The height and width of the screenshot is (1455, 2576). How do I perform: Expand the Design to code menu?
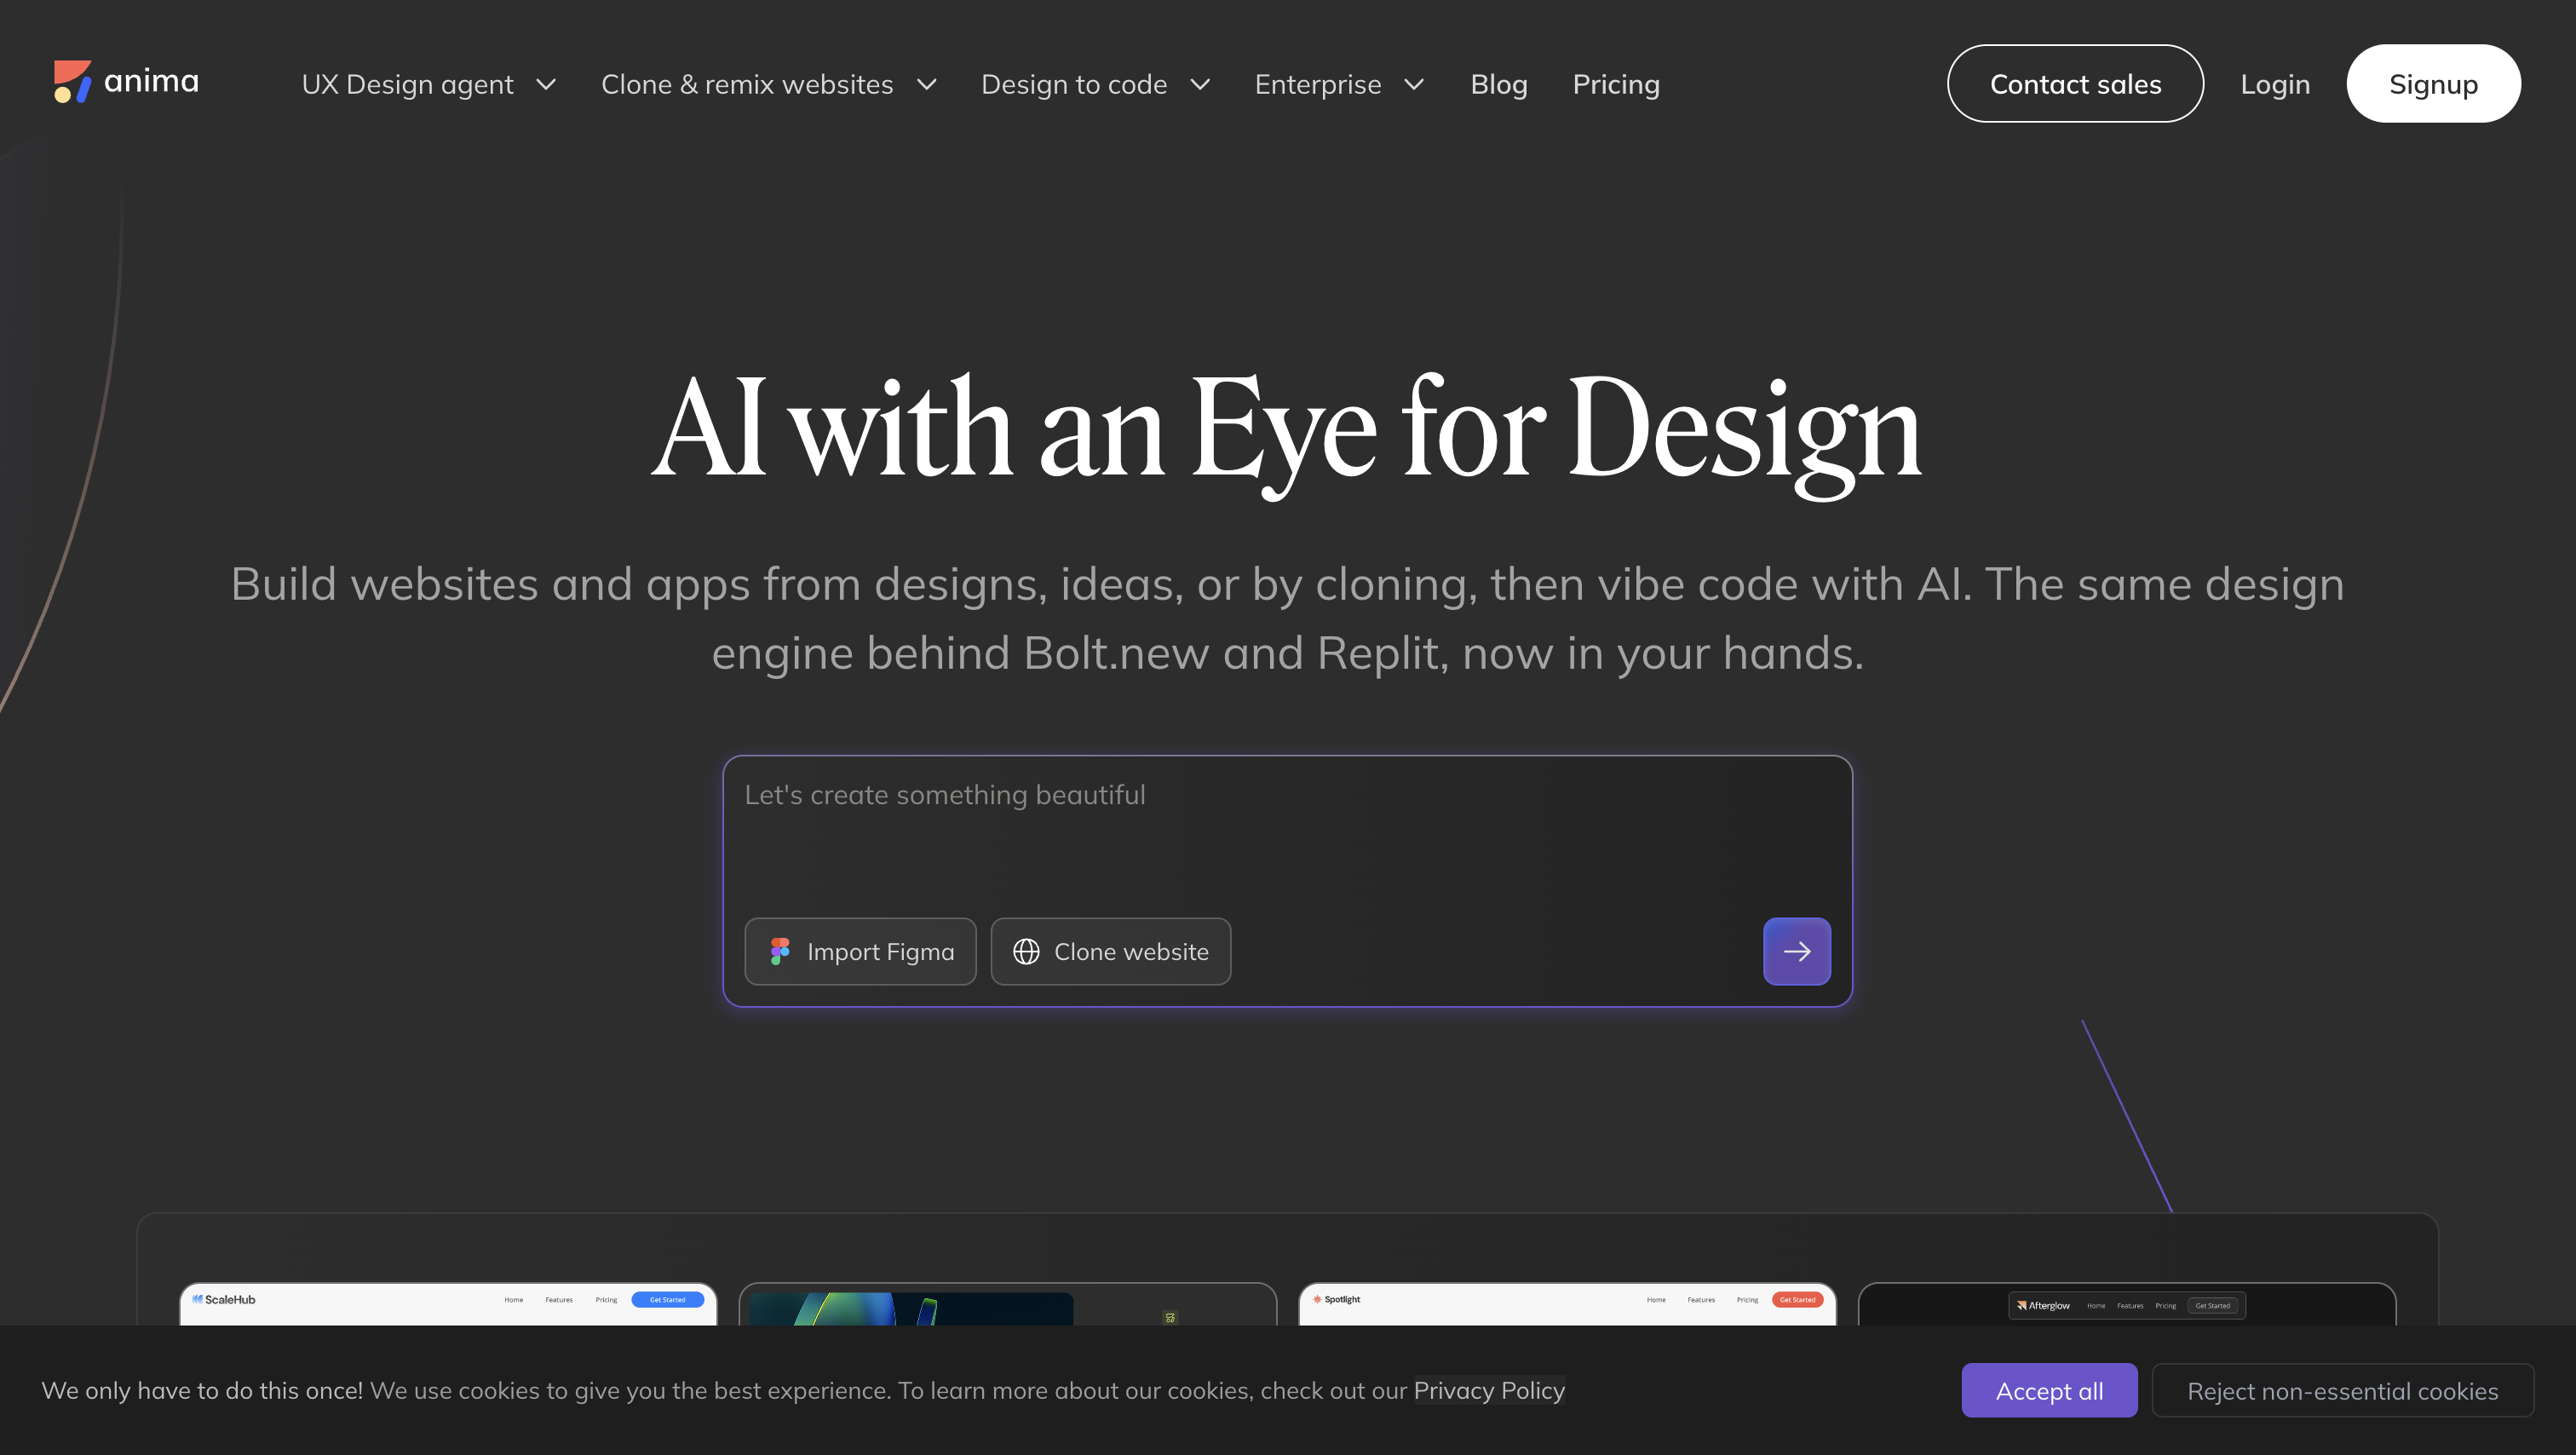(1095, 84)
